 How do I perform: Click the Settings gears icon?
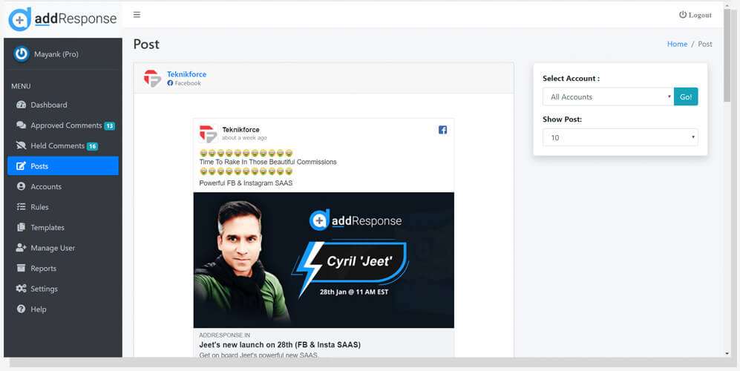22,289
